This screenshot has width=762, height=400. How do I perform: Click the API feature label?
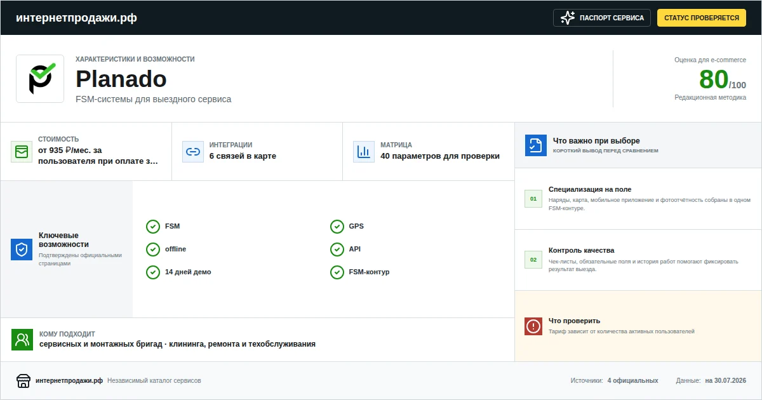355,250
